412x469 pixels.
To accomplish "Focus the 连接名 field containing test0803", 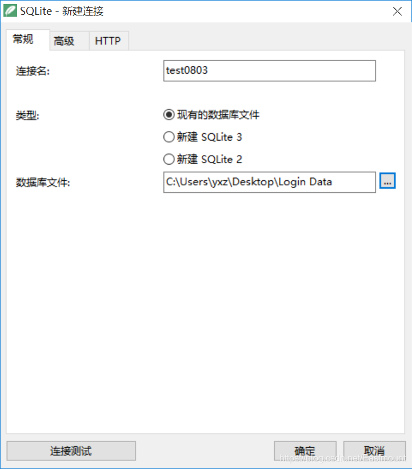I will (x=270, y=70).
